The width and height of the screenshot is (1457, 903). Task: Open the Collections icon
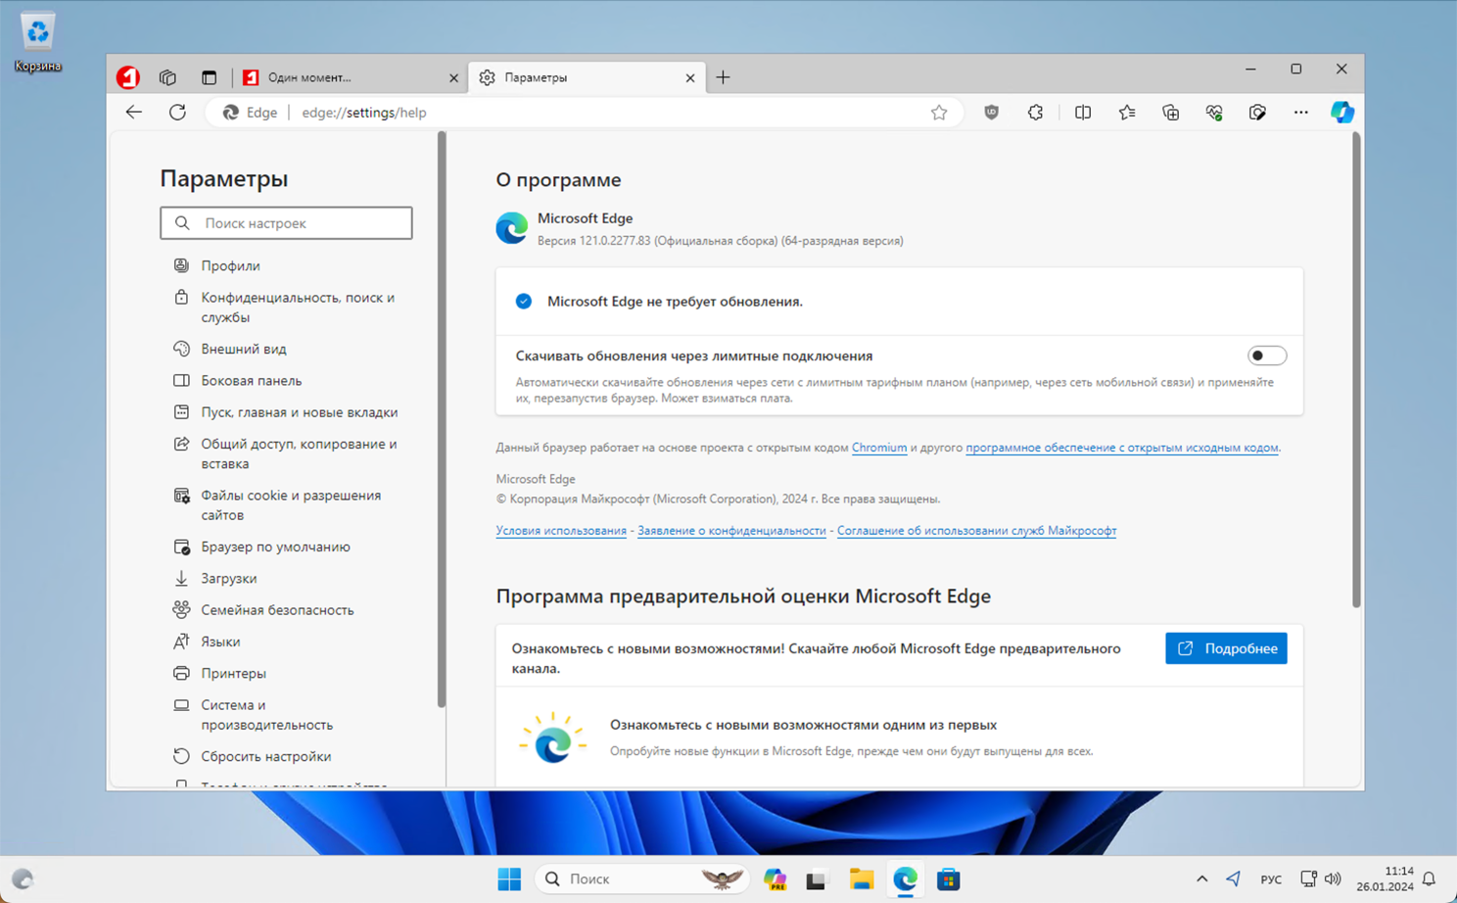coord(1170,113)
